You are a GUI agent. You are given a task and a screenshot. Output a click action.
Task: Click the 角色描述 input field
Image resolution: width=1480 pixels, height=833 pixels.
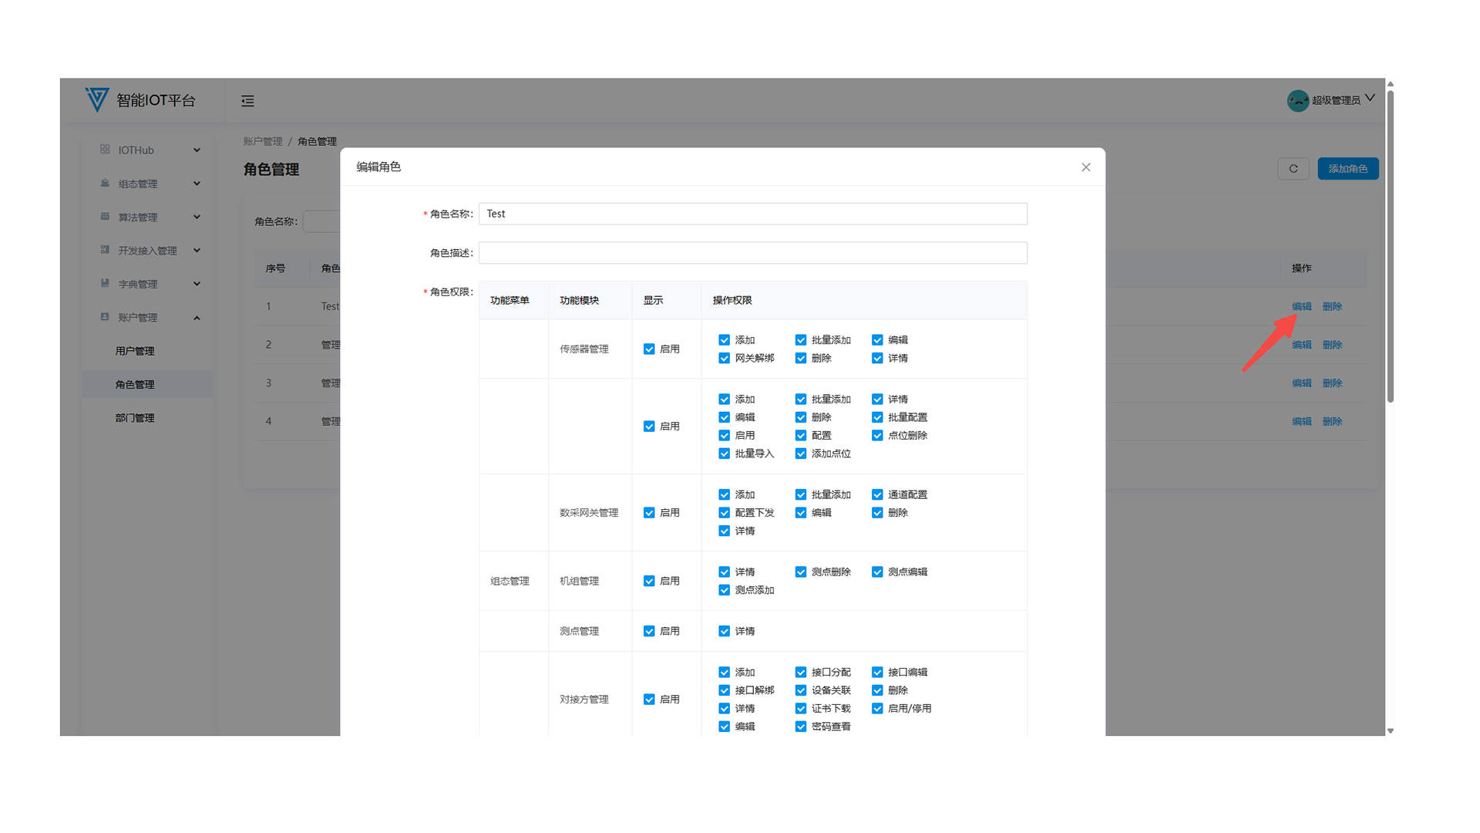click(x=752, y=253)
